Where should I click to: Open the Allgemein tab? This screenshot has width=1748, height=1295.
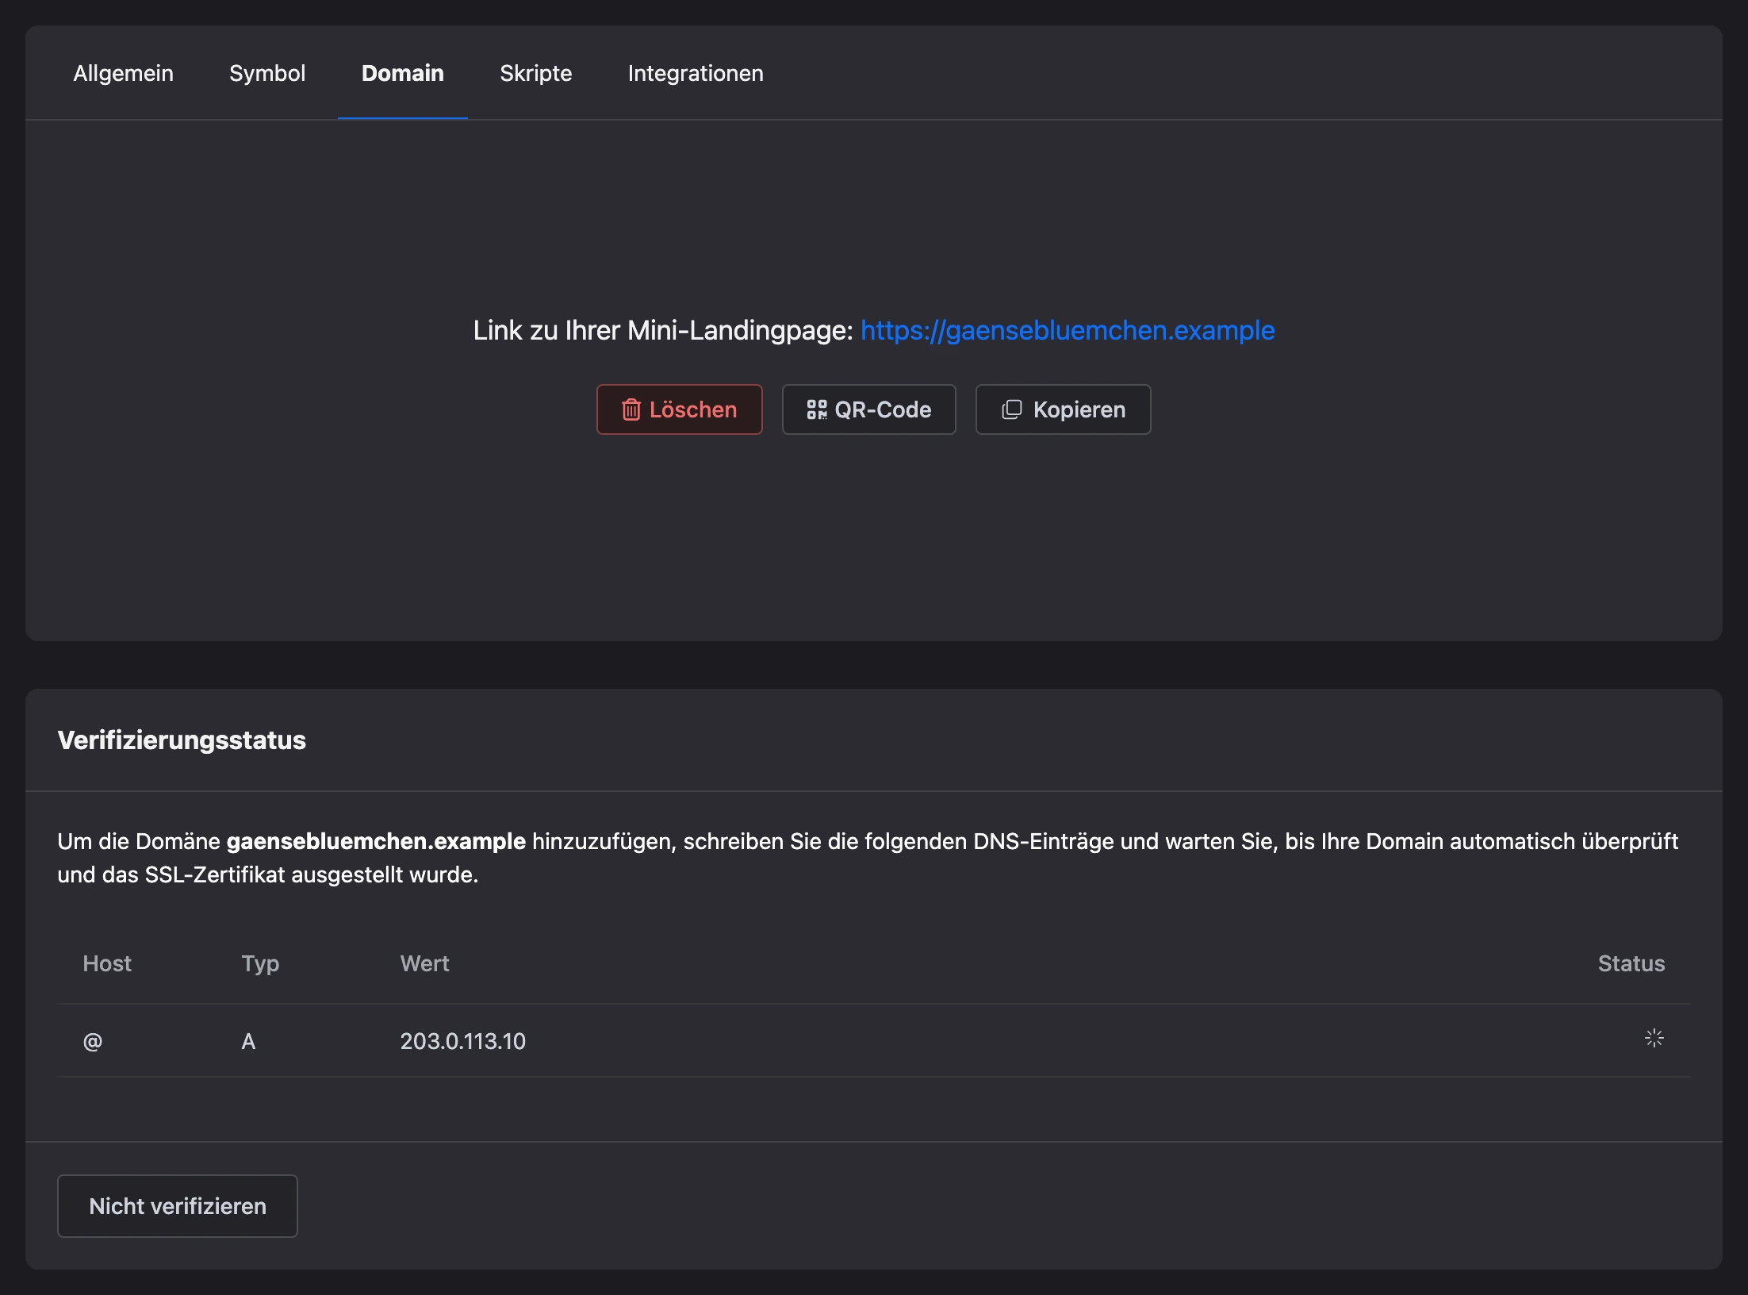point(123,73)
